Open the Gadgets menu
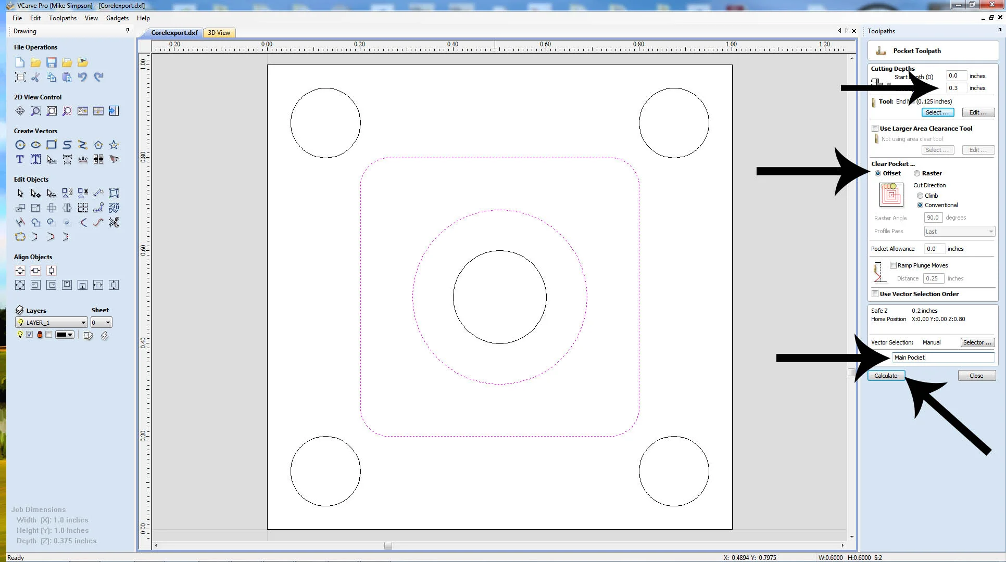This screenshot has width=1006, height=562. tap(117, 18)
